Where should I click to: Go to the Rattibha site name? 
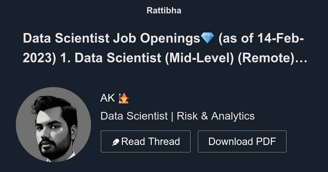164,10
